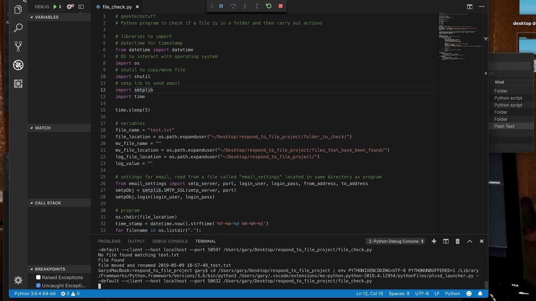Open the Manage gear in the activity bar

pos(18,280)
